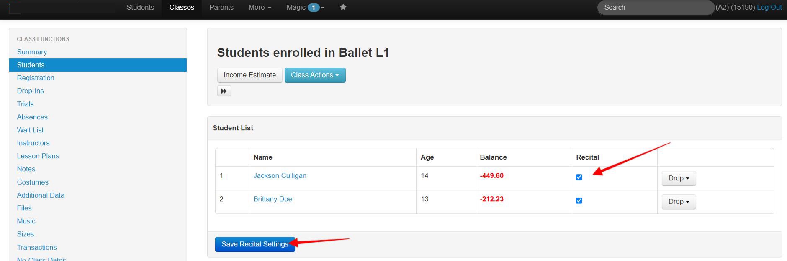Go to the Parents navigation tab
787x261 pixels.
(221, 7)
